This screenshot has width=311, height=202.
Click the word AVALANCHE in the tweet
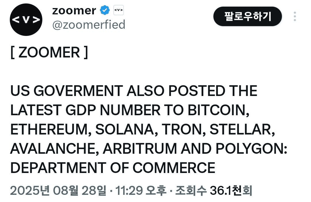[x=53, y=149]
